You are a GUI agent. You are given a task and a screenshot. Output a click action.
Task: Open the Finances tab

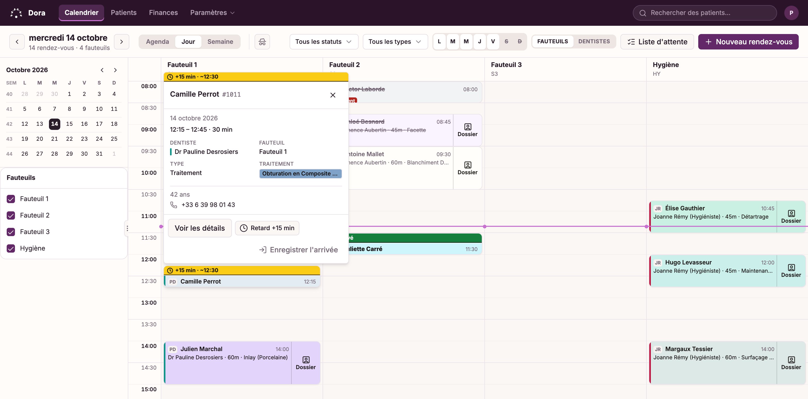163,13
